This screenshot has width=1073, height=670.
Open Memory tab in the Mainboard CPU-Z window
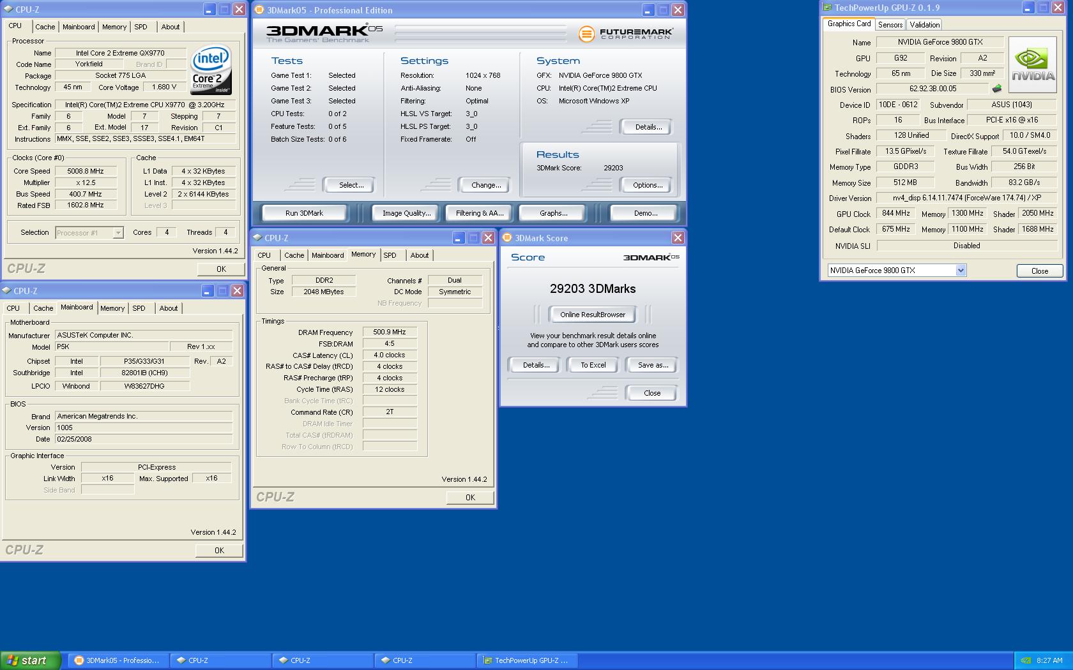pyautogui.click(x=112, y=308)
